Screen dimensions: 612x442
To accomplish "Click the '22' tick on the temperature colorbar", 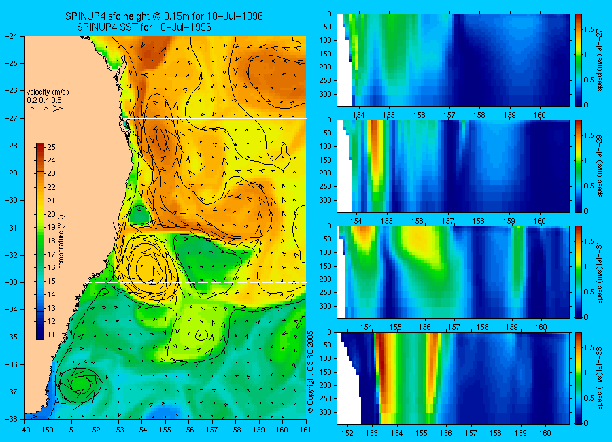I will pos(52,188).
